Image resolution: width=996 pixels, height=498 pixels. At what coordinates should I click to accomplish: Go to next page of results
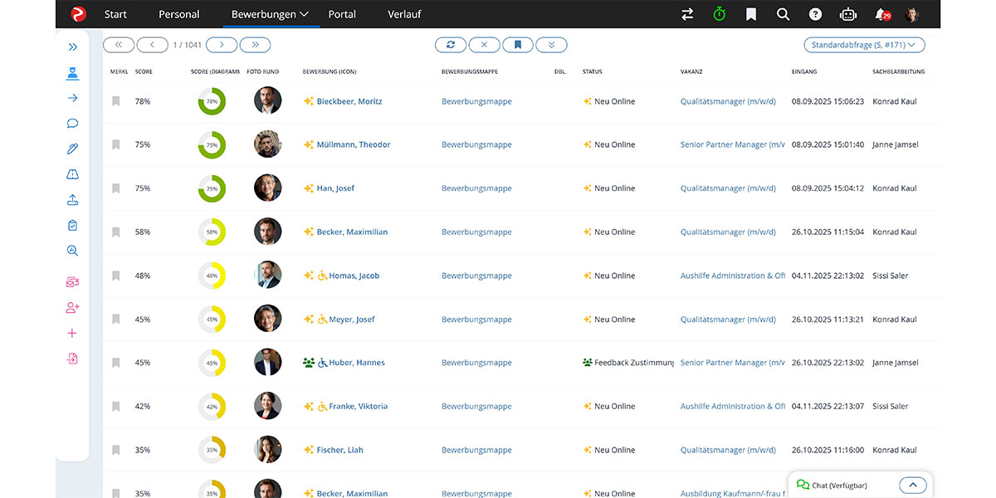(221, 45)
